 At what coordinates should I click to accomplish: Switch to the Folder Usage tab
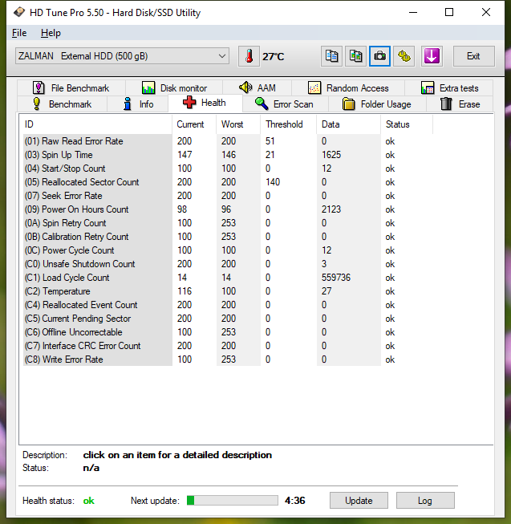[x=377, y=104]
